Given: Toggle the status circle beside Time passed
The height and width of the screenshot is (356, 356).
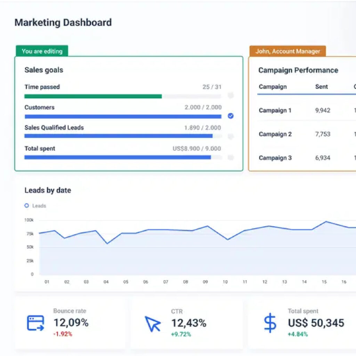Looking at the screenshot, I should [x=230, y=96].
